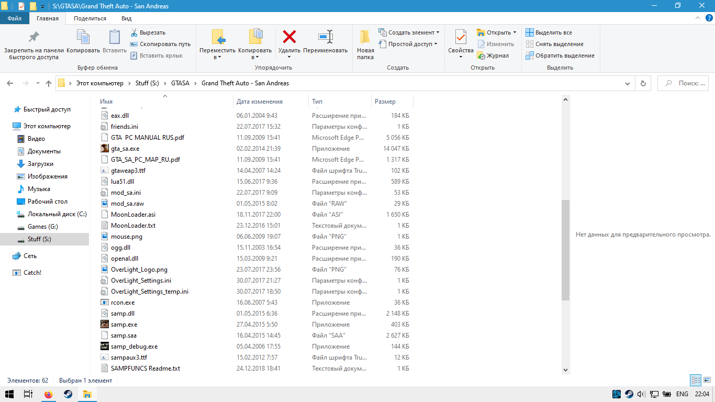Click the file list vertical scrollbar thumb
The height and width of the screenshot is (402, 715).
point(565,250)
